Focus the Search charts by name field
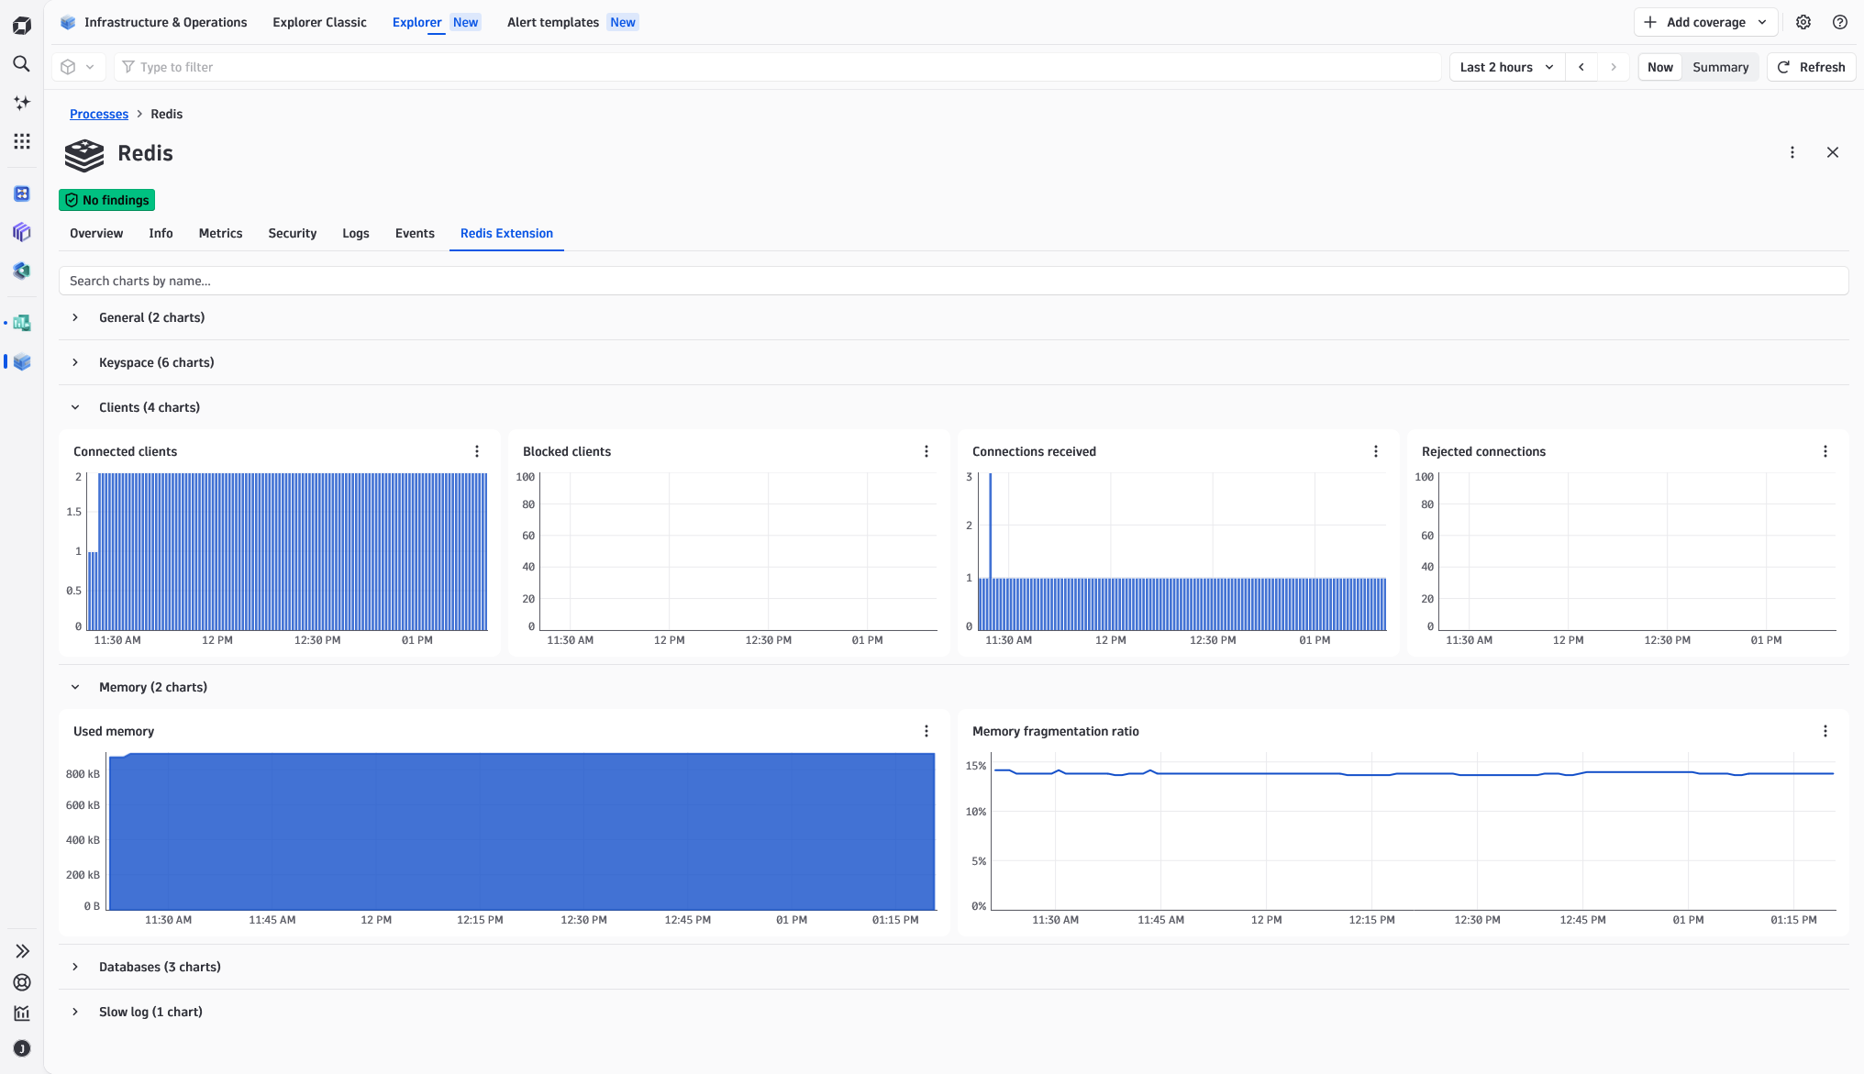This screenshot has width=1864, height=1074. click(x=953, y=281)
